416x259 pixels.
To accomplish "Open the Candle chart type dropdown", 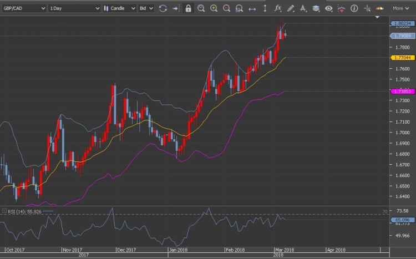I will (119, 8).
